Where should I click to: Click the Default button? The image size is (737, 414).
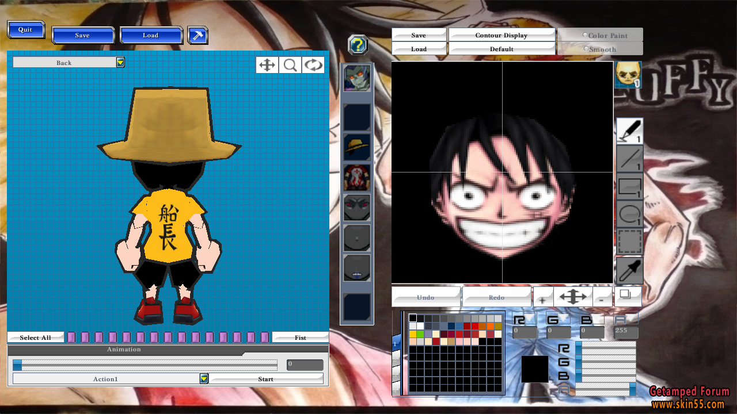click(502, 49)
